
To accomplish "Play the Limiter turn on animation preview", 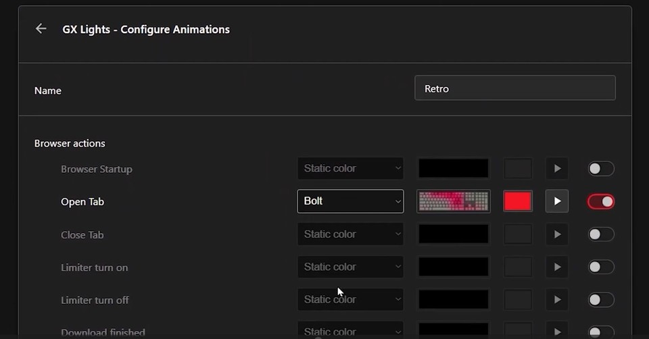I will 557,267.
